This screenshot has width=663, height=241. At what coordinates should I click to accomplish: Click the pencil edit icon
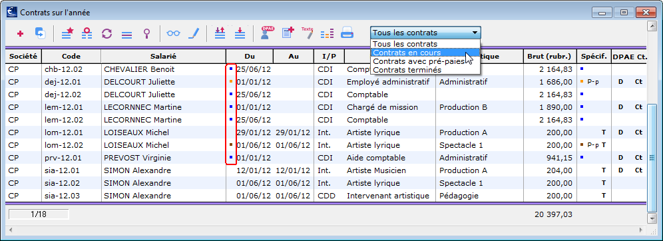(x=193, y=33)
